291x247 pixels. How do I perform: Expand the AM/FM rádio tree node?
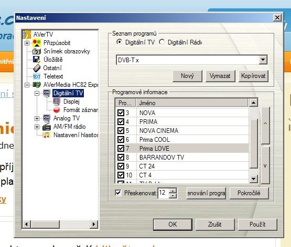click(x=37, y=127)
